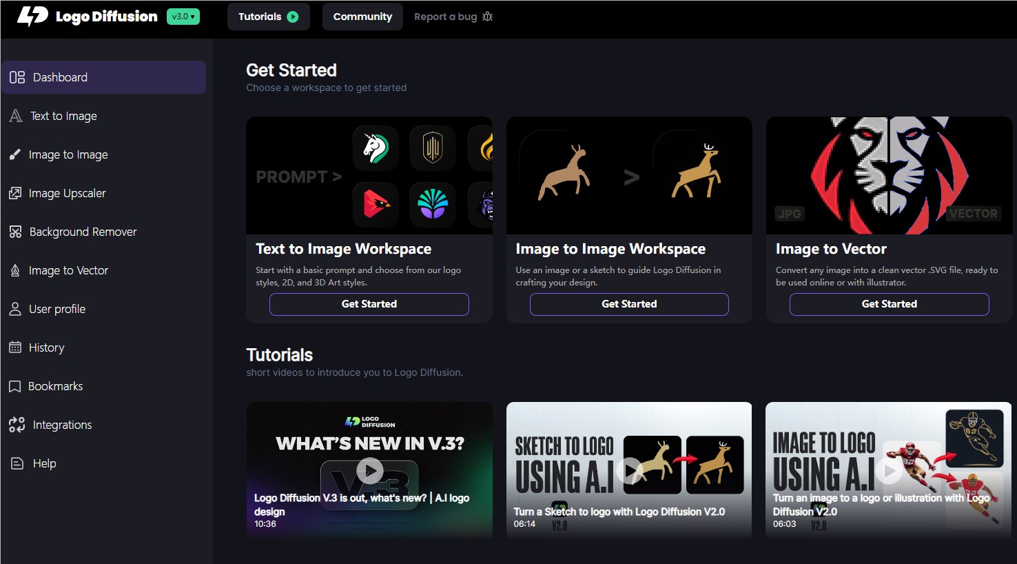Click the Image to Image brush icon
Viewport: 1017px width, 564px height.
15,154
